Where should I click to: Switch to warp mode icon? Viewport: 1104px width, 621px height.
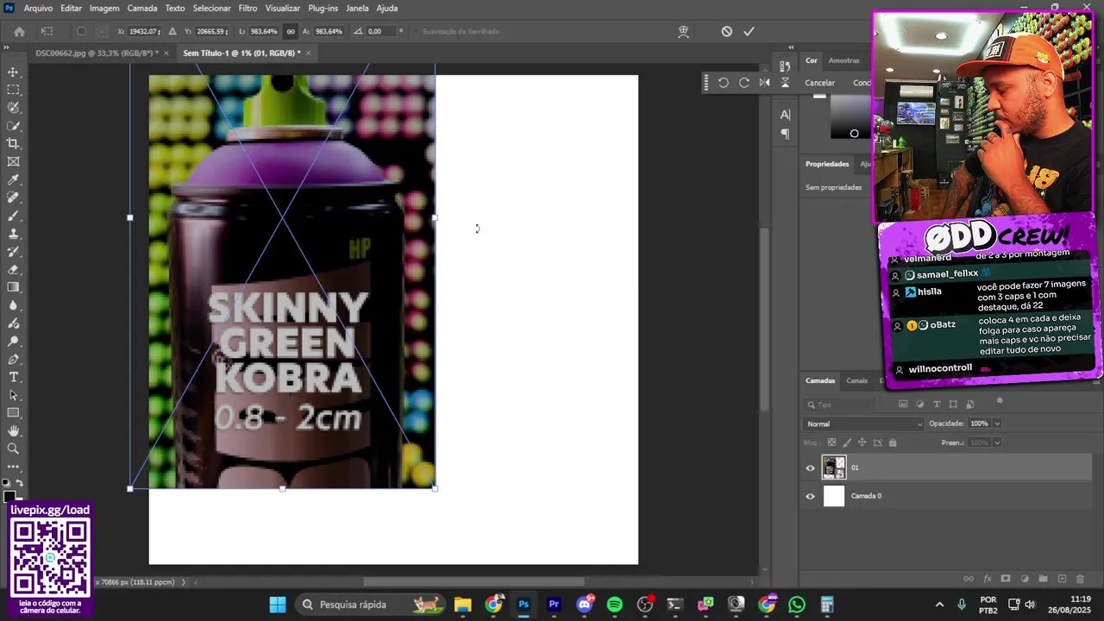(x=683, y=31)
